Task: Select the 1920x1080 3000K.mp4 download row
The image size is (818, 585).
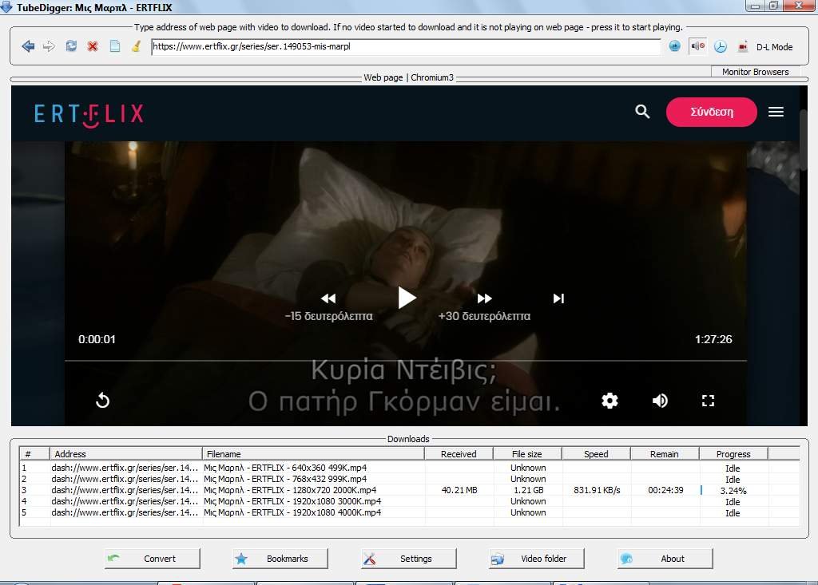Action: tap(410, 501)
